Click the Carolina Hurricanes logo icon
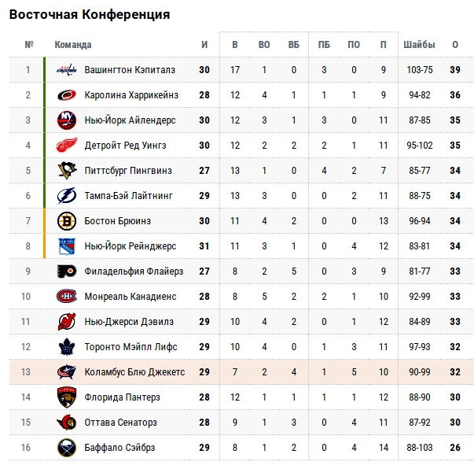This screenshot has width=474, height=469. (67, 95)
